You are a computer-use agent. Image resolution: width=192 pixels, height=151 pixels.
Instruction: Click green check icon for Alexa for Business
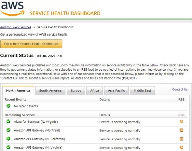click(x=8, y=121)
